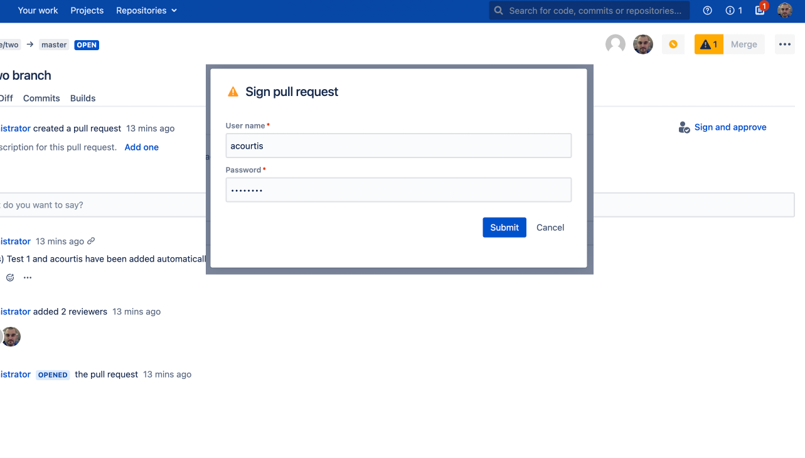Cancel the sign pull request dialog
This screenshot has width=805, height=458.
coord(550,227)
